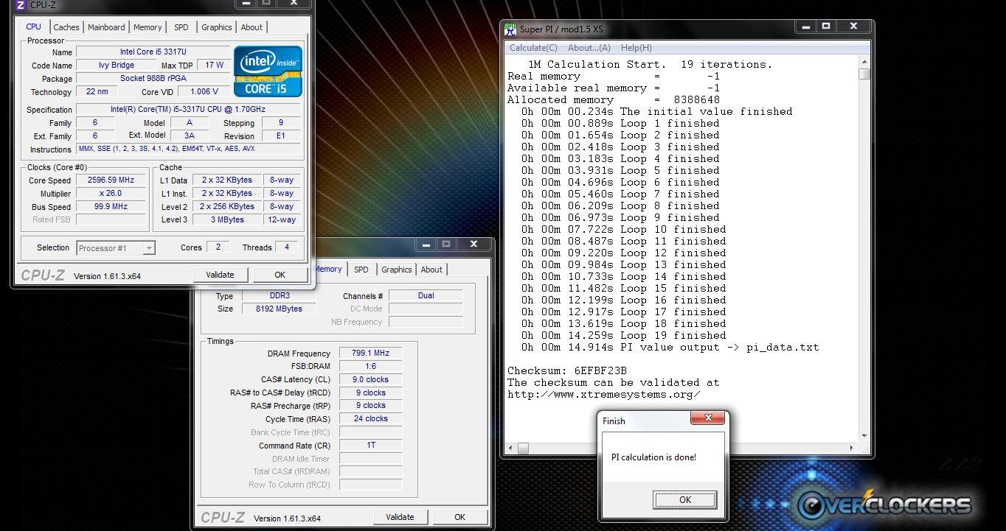
Task: Close the Finish dialog
Action: click(707, 418)
